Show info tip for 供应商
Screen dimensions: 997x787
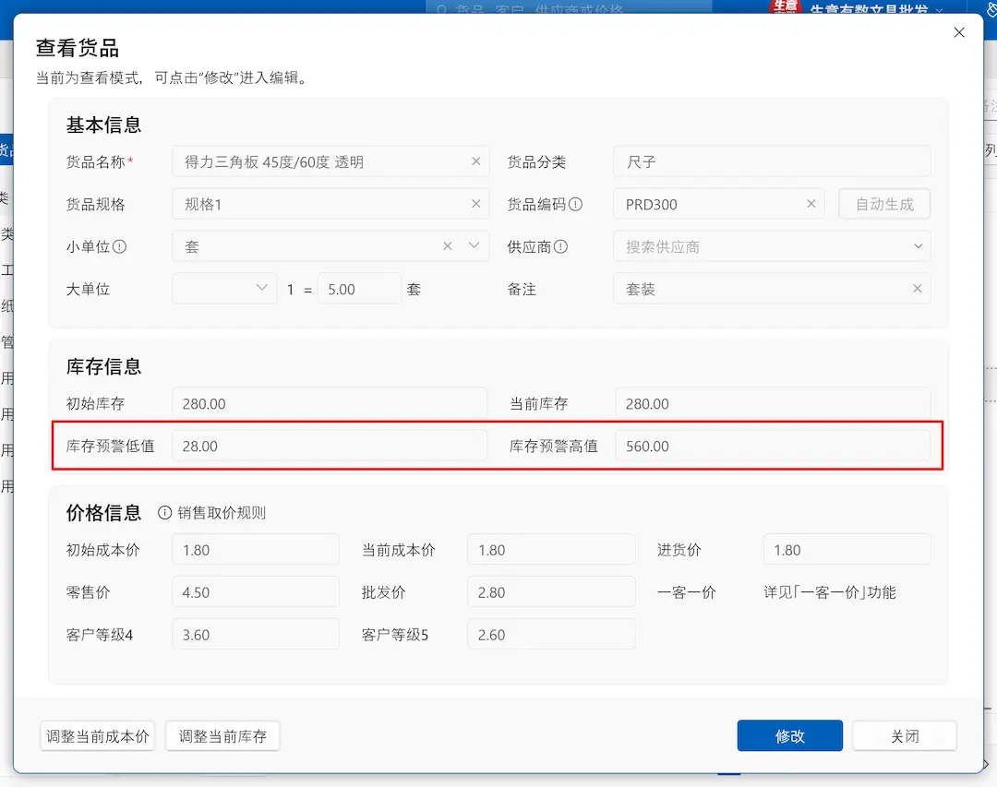[560, 246]
